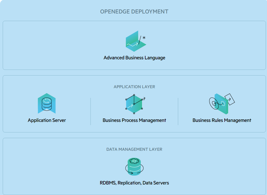Click the OPENEDGE DEPLOYMENT title
The height and width of the screenshot is (195, 267).
click(134, 12)
